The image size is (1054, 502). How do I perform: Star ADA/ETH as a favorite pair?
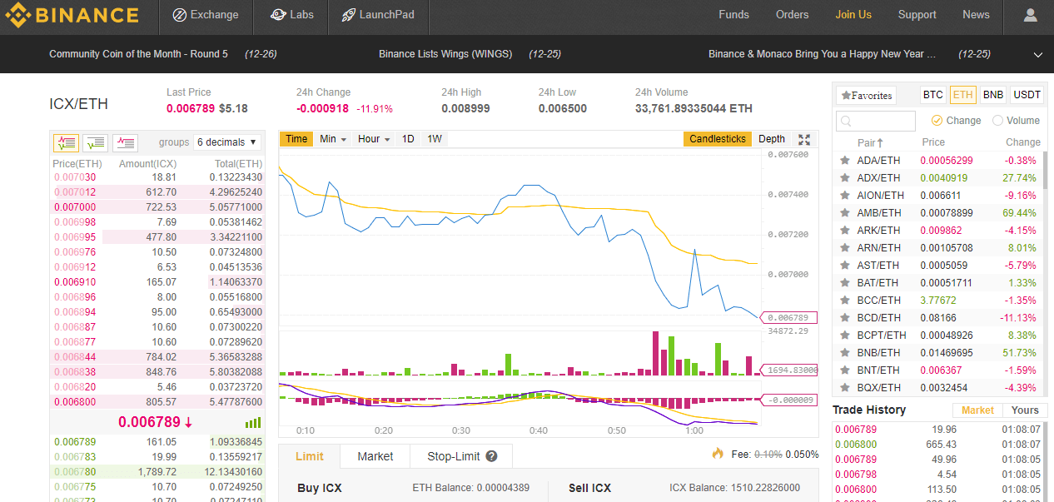(x=845, y=160)
